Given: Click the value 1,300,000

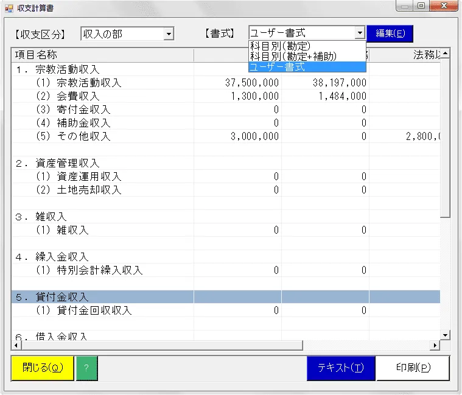Looking at the screenshot, I should click(255, 96).
